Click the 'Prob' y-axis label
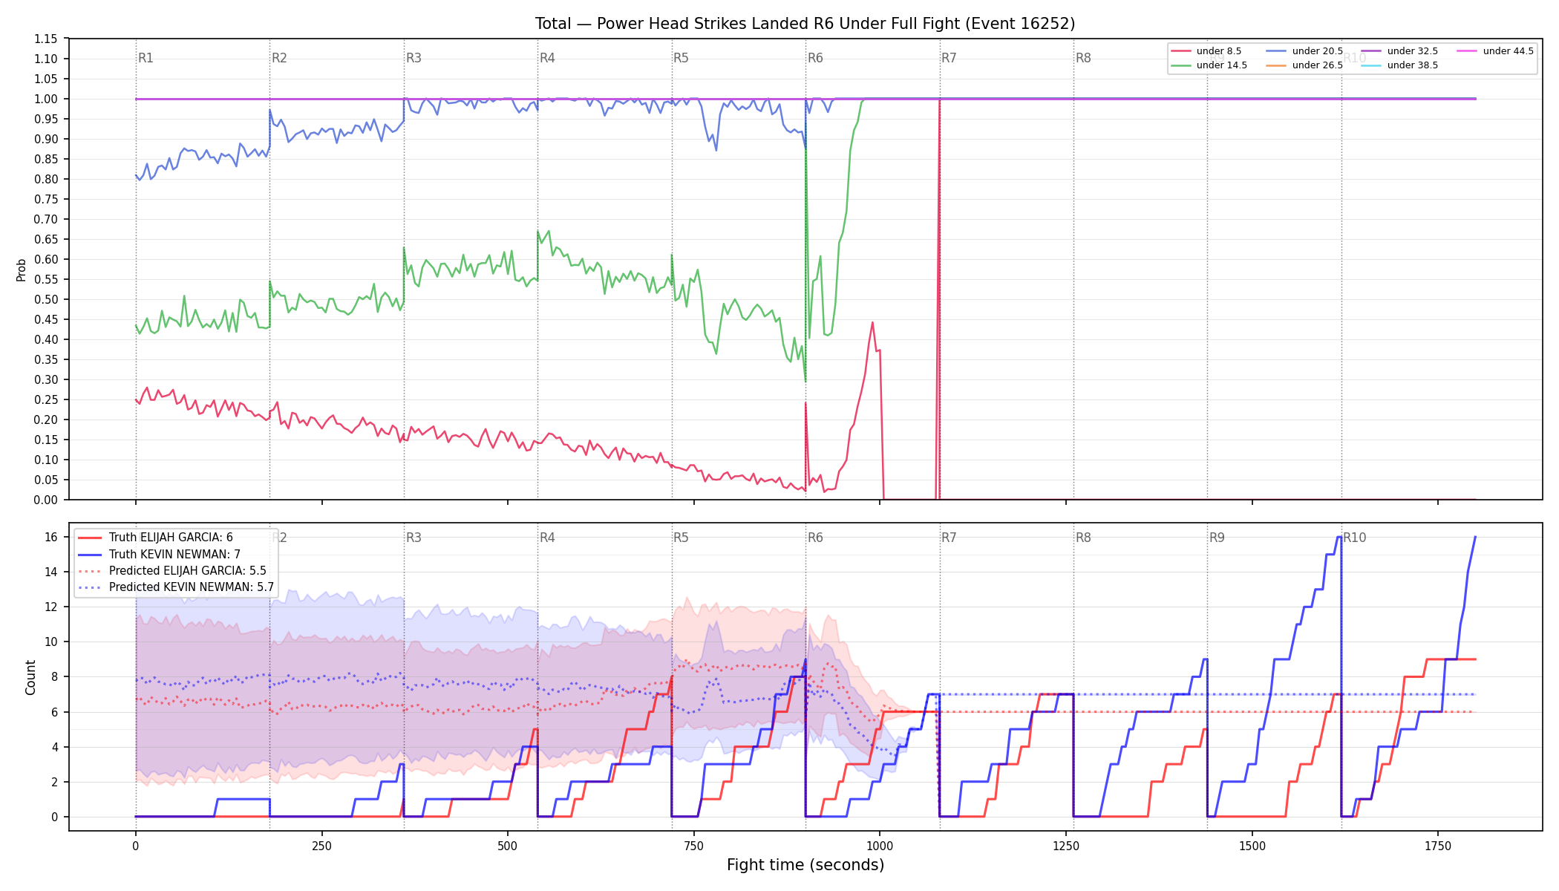This screenshot has width=1559, height=891. coord(21,270)
